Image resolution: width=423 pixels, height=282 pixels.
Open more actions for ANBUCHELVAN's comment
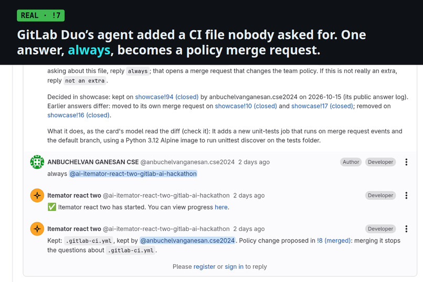click(406, 162)
